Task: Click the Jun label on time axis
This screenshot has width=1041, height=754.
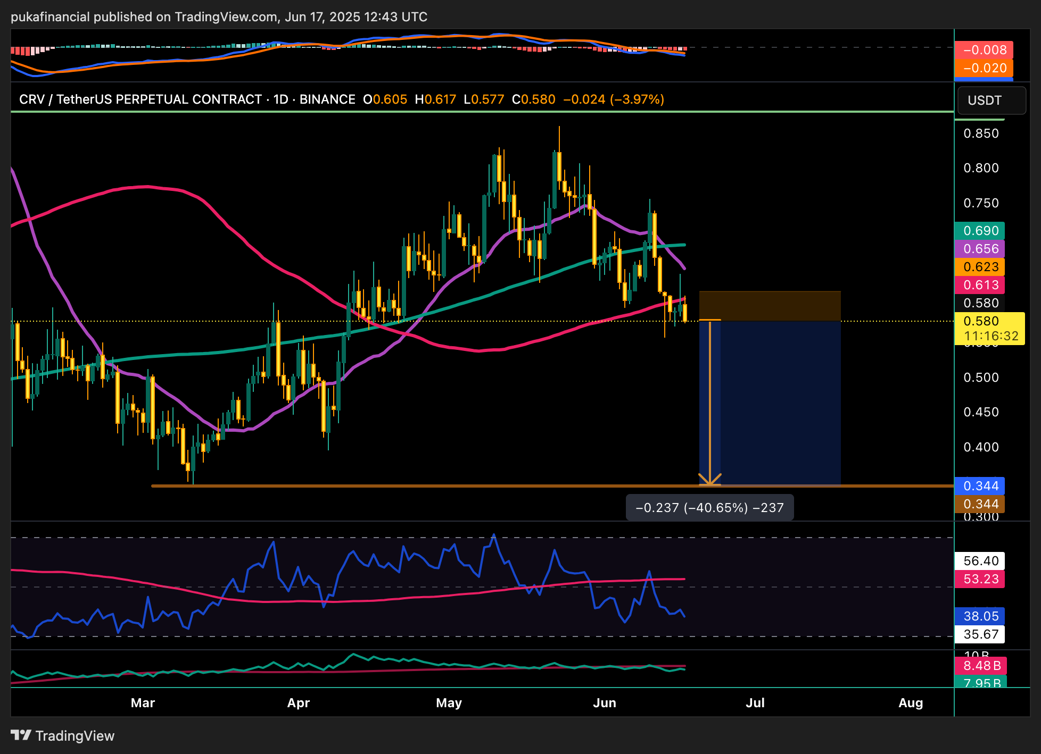Action: 605,703
